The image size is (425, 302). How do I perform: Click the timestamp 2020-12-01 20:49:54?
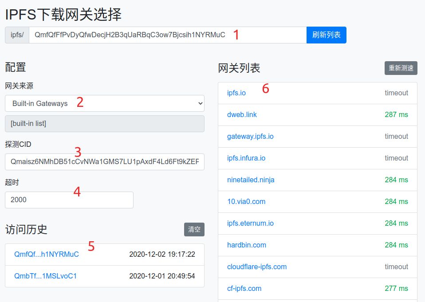tap(162, 276)
